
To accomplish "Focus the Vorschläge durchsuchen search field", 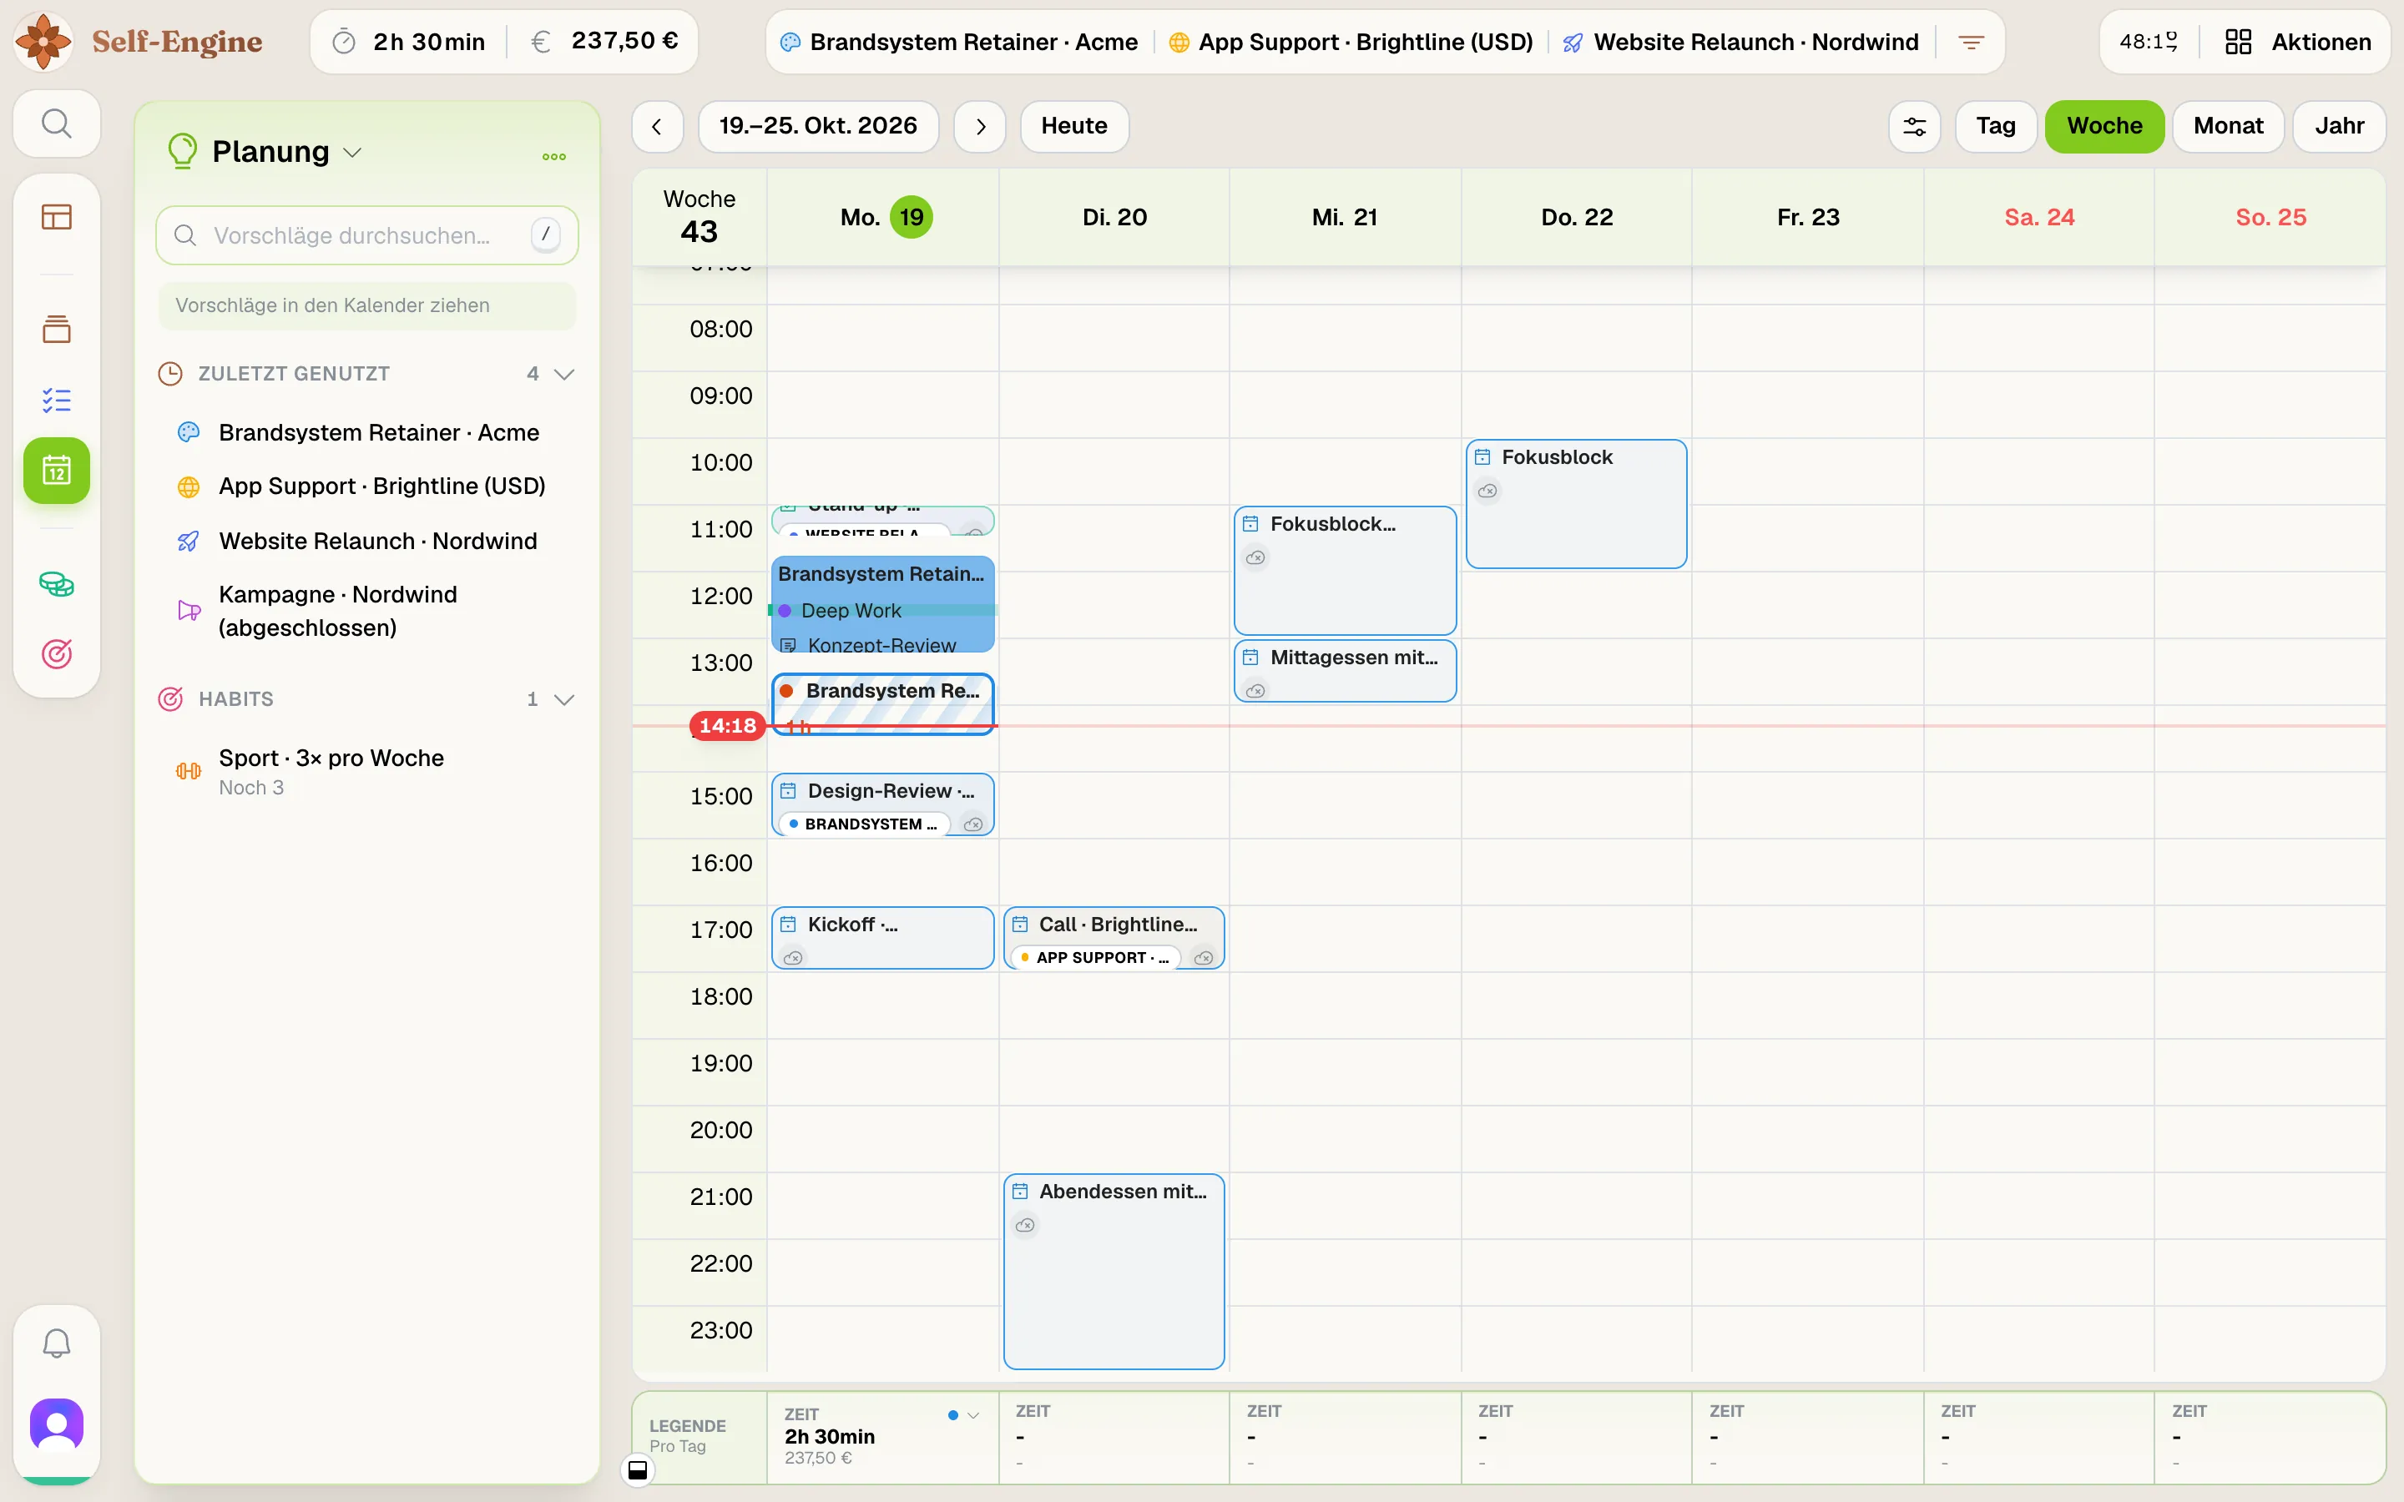I will 366,235.
